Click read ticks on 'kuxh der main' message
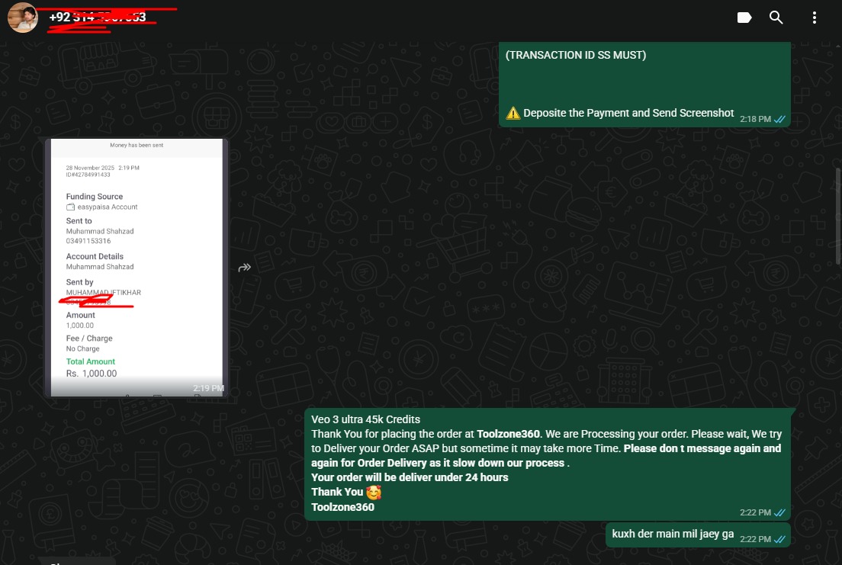The image size is (842, 565). coord(779,539)
